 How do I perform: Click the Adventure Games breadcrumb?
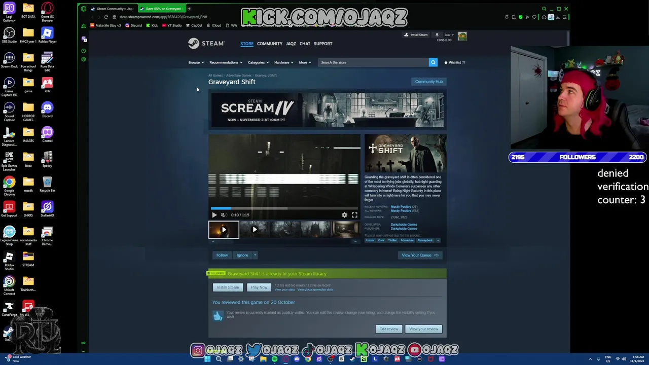[238, 76]
